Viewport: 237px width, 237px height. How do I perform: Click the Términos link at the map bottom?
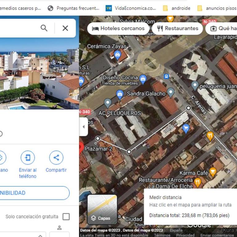[162, 235]
